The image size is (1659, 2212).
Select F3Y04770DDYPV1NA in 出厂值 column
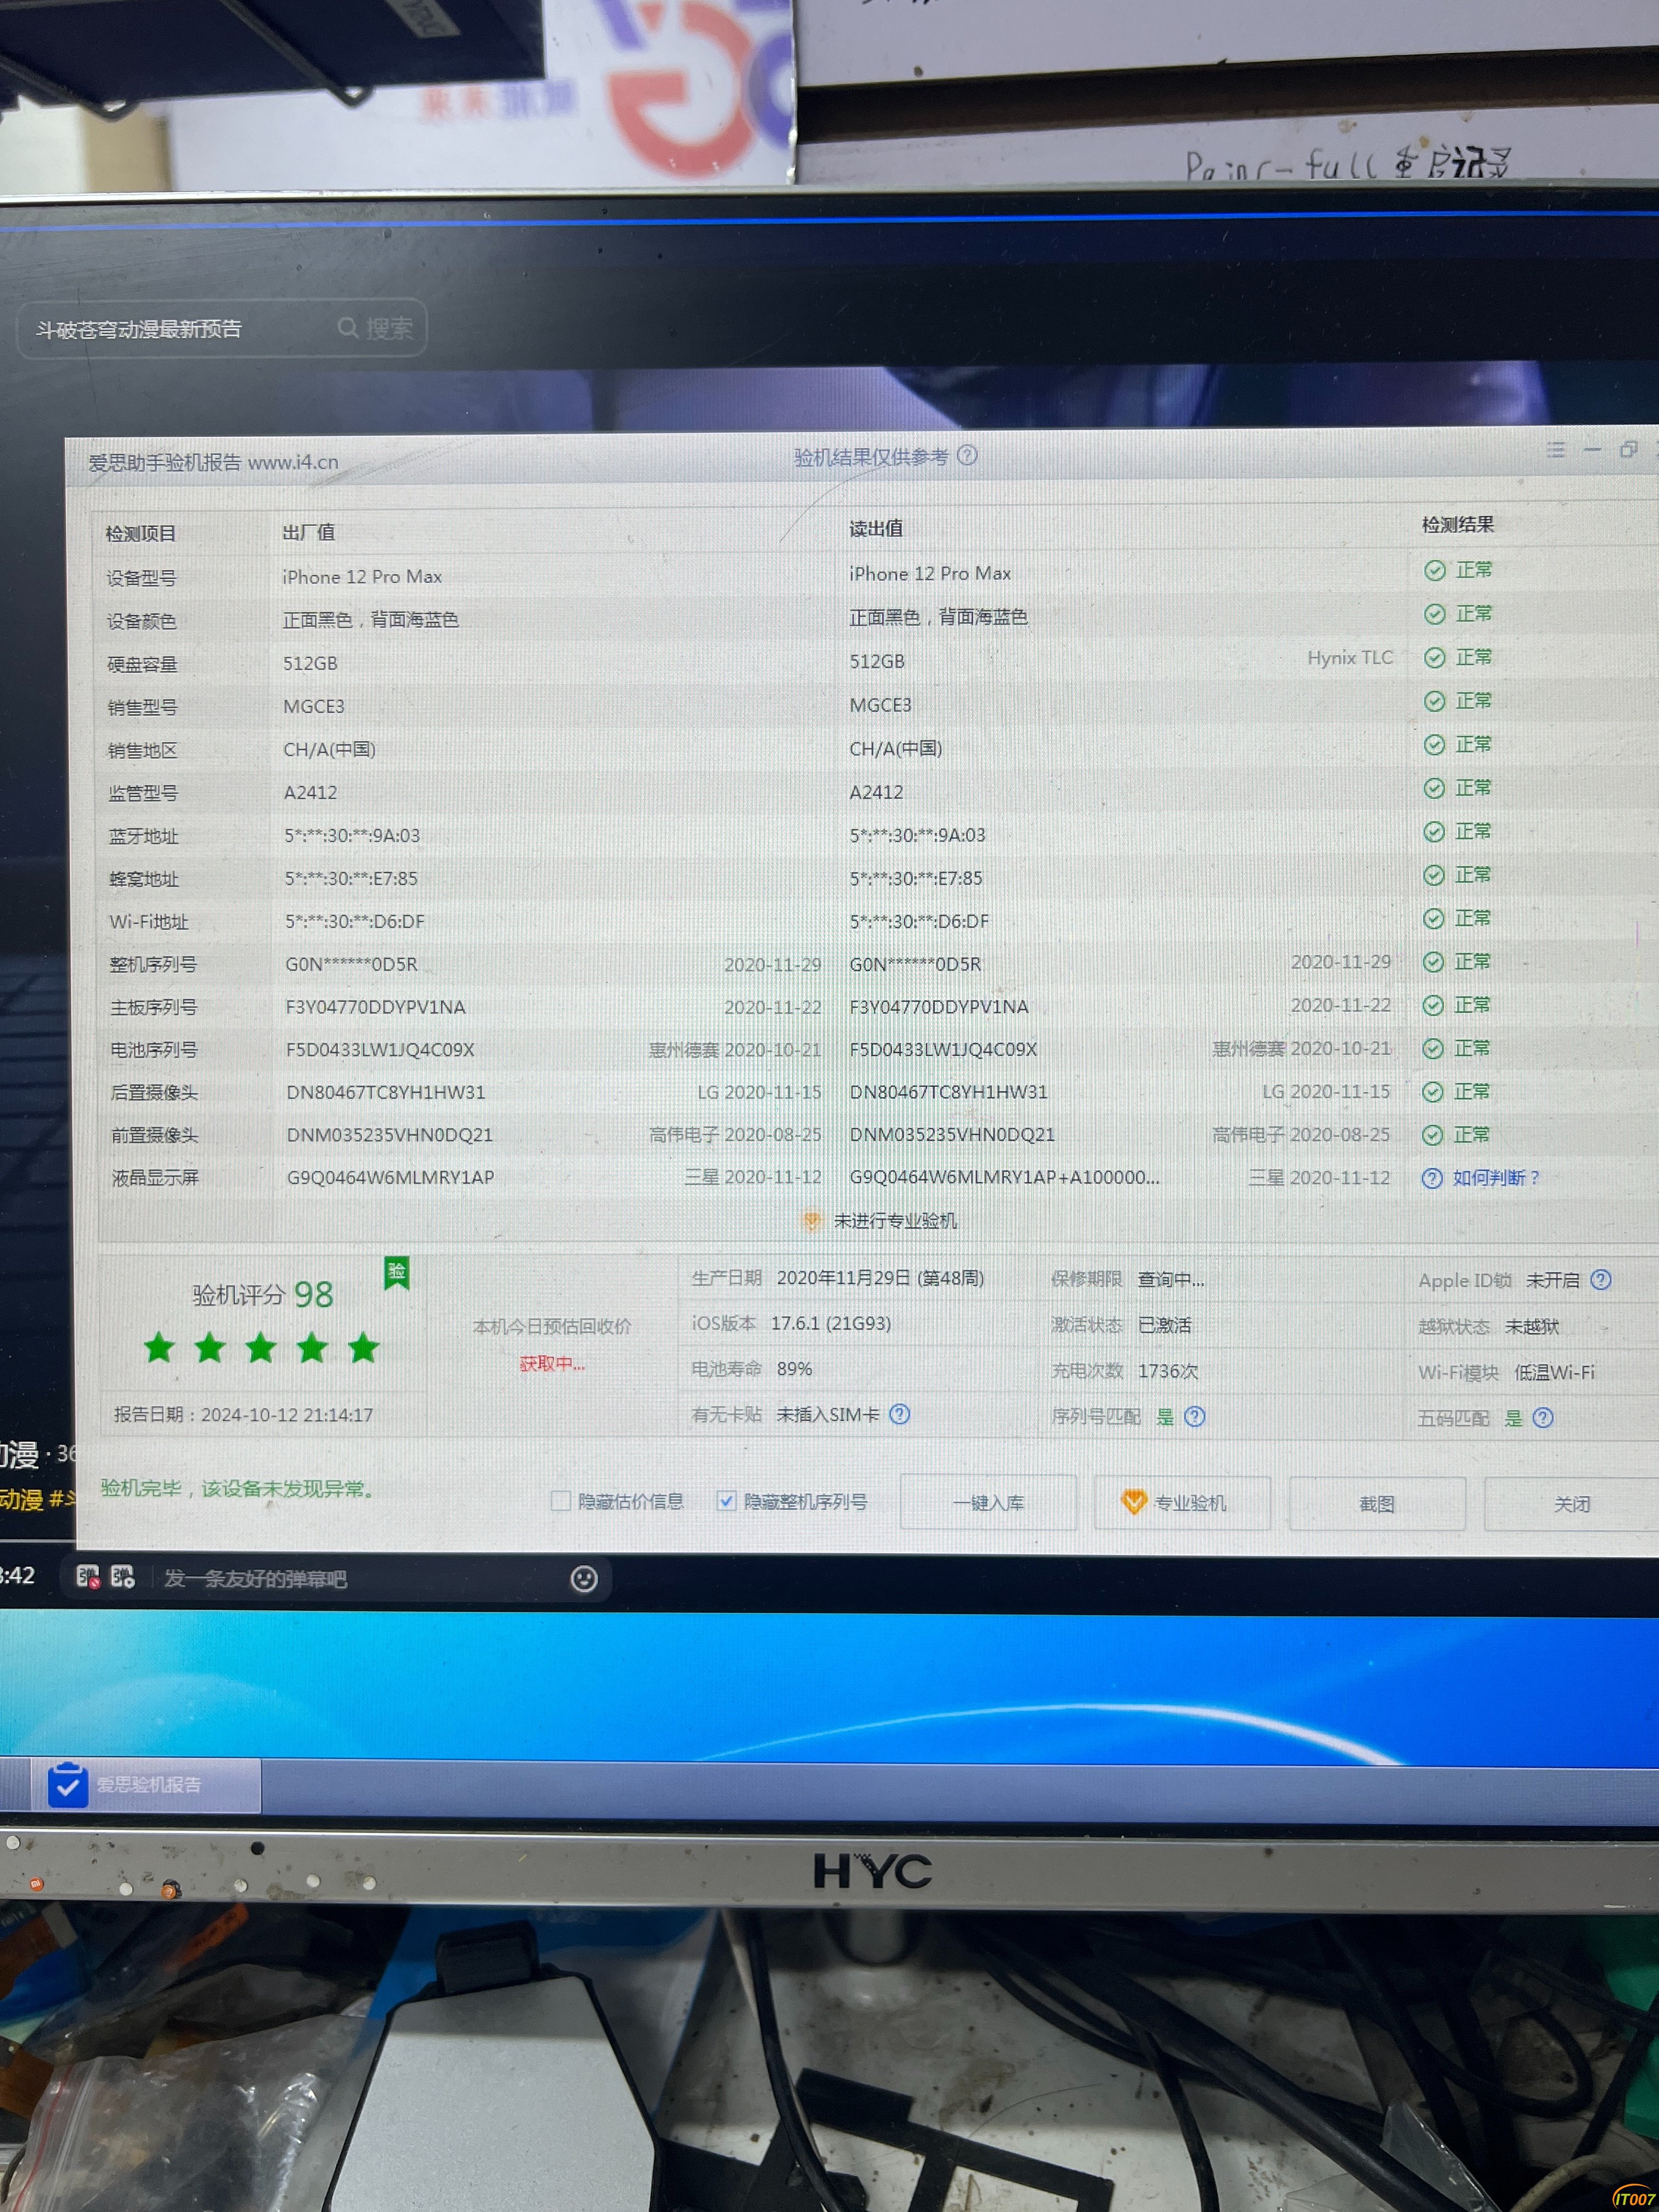click(x=376, y=1007)
